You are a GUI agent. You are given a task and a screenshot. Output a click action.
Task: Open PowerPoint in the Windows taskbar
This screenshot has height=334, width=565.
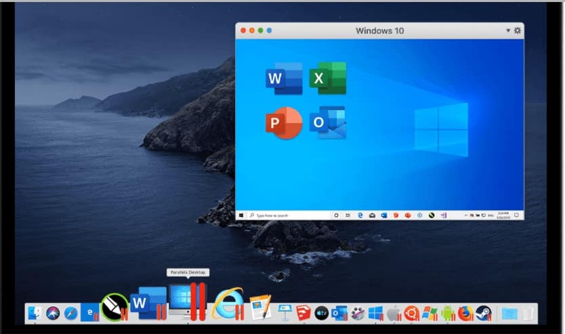coord(408,215)
